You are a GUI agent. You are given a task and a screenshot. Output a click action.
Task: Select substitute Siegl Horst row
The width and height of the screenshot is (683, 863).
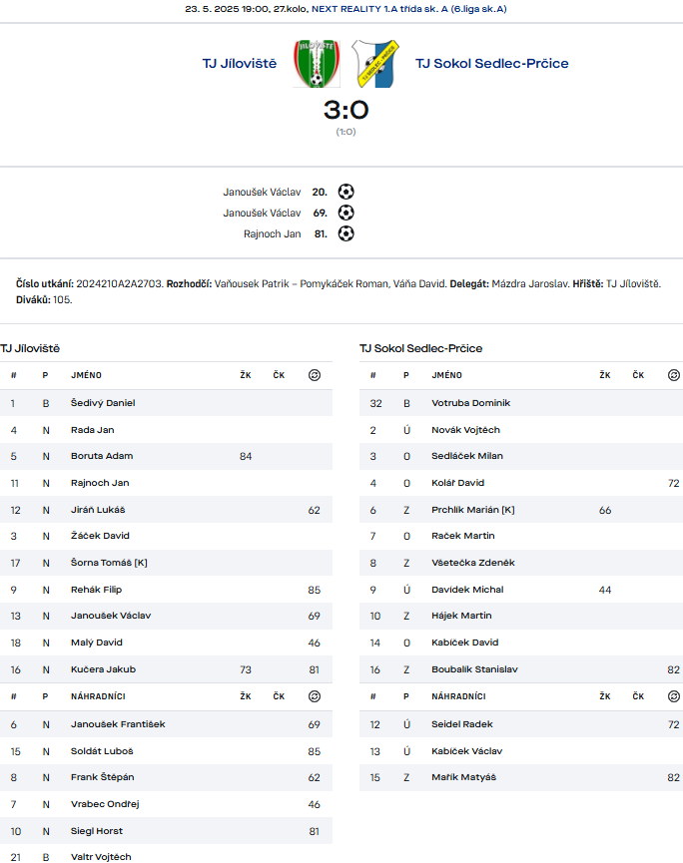click(167, 831)
